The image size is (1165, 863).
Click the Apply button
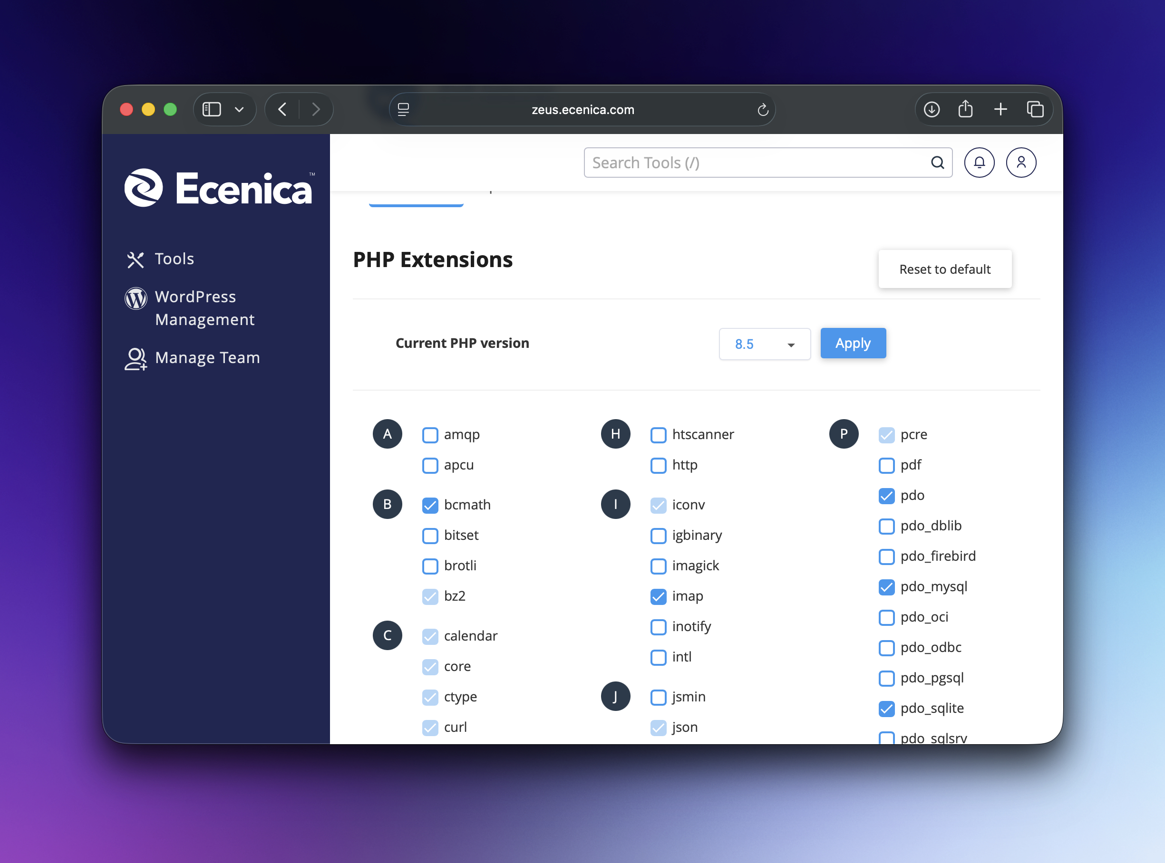(853, 343)
